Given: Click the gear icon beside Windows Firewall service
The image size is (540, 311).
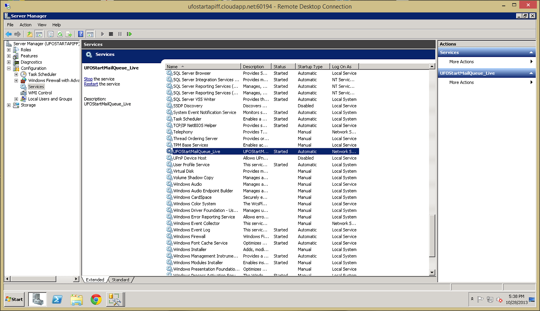Looking at the screenshot, I should (x=169, y=236).
